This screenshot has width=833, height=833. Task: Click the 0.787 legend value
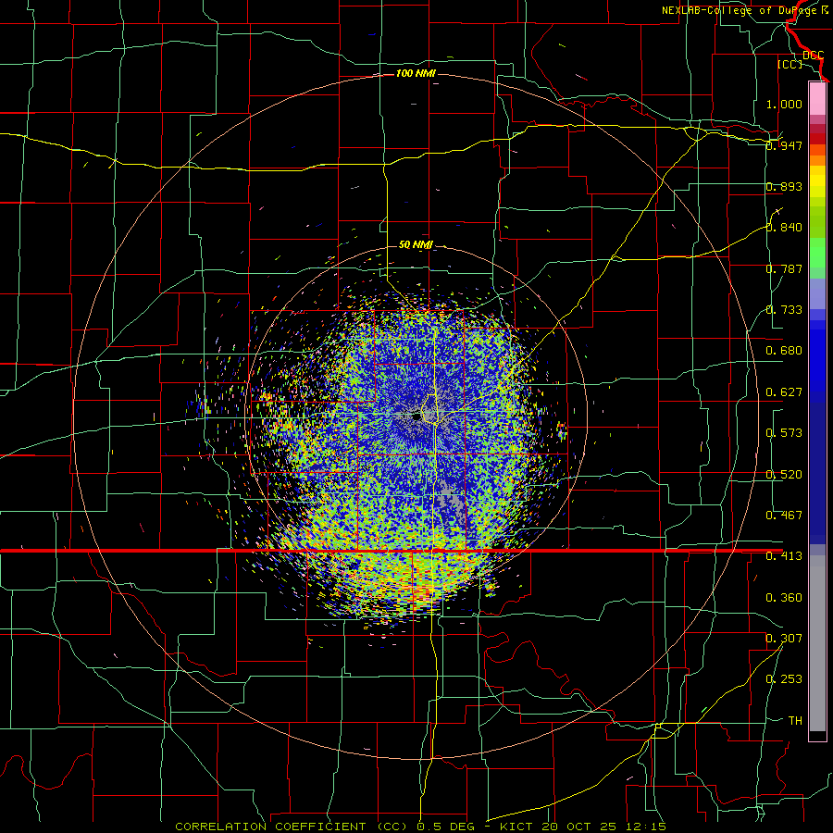[x=784, y=268]
